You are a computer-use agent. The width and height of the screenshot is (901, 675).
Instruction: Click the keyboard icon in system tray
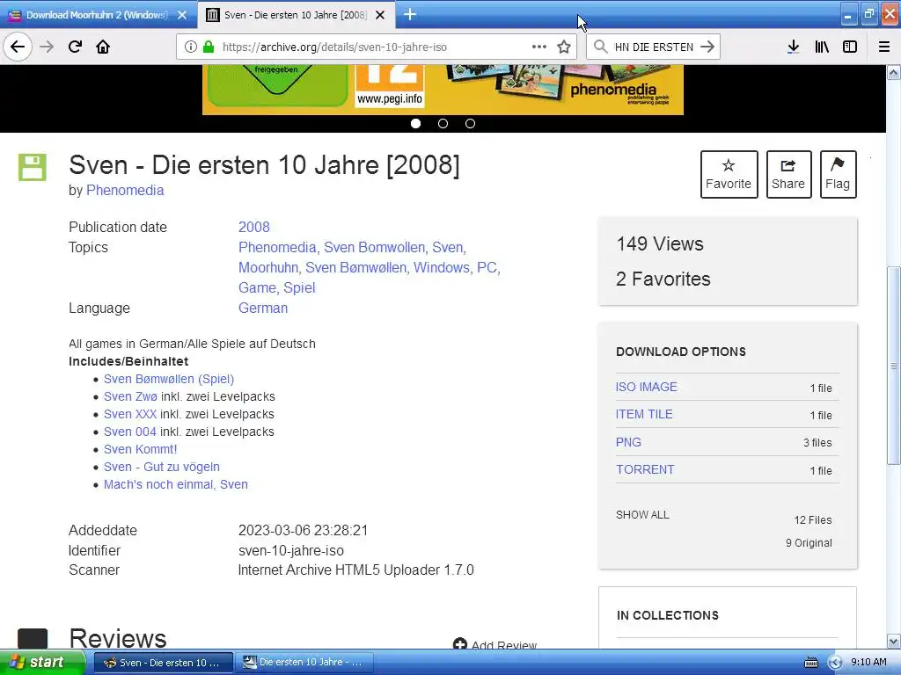click(x=810, y=663)
